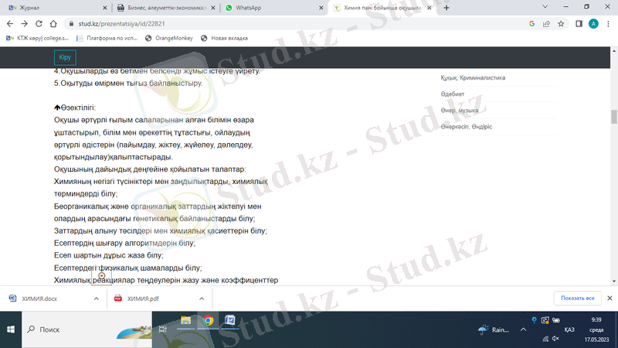
Task: Click the line '5.Оқытуды өмірмен тығыз байланыстыру.'
Action: [128, 84]
